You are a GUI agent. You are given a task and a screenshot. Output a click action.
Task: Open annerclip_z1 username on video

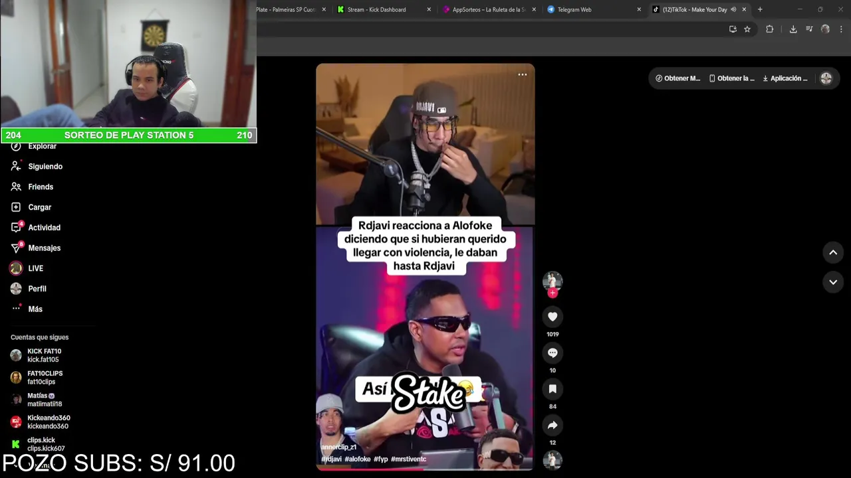[x=339, y=447]
